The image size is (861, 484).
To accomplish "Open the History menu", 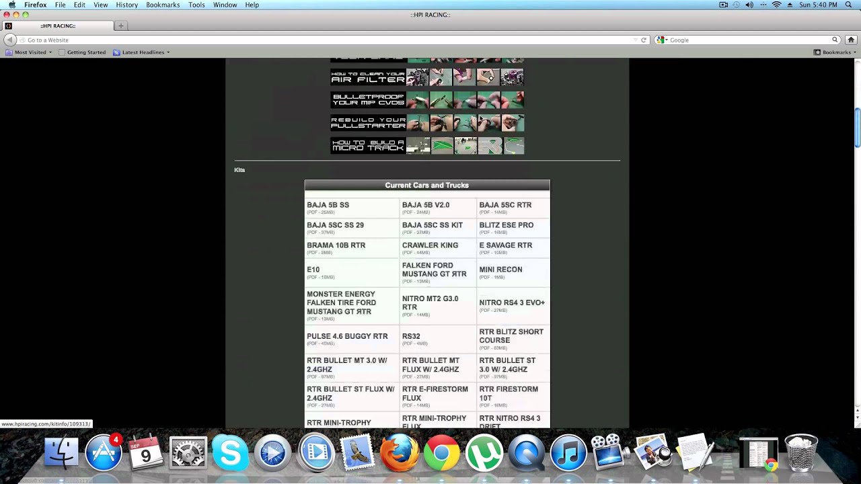I will point(126,5).
